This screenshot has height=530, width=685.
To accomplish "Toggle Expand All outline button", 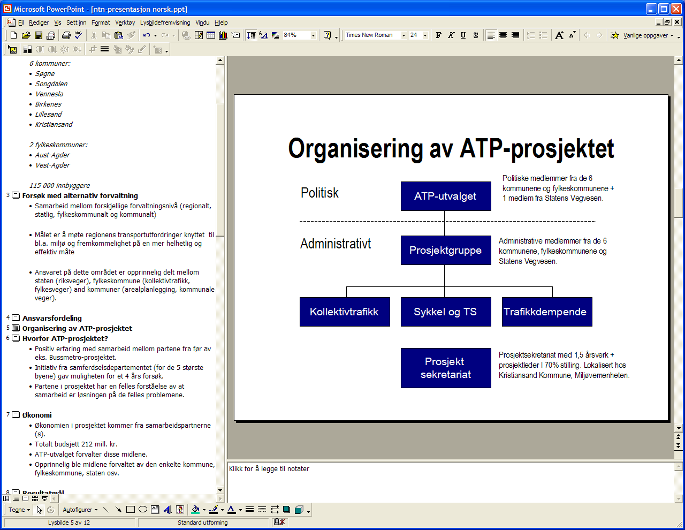I will click(x=251, y=35).
